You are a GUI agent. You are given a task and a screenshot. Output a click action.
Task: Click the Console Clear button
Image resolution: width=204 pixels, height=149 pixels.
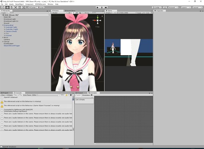(3, 95)
